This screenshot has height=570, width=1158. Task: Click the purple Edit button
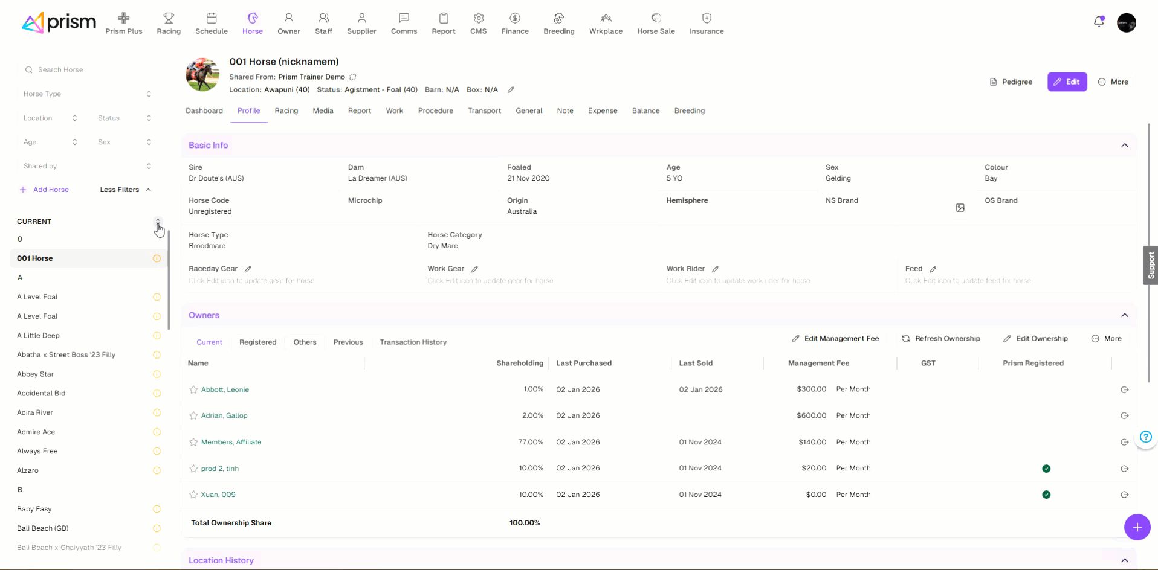[1067, 82]
